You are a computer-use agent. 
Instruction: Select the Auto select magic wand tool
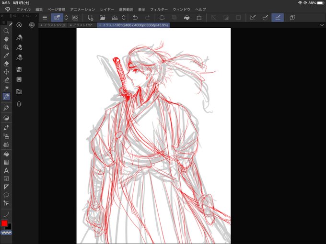[6, 88]
